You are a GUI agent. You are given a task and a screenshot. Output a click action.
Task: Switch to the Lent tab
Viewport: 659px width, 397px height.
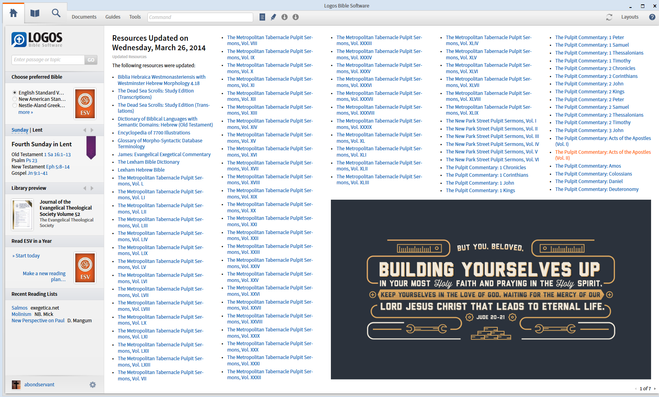[x=37, y=130]
